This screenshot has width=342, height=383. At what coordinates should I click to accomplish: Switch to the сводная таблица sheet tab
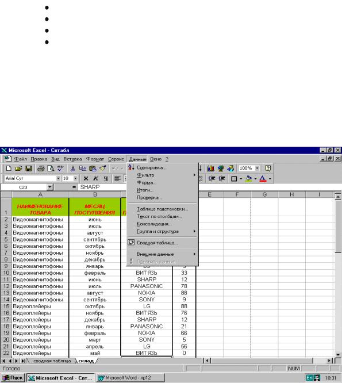click(x=52, y=361)
